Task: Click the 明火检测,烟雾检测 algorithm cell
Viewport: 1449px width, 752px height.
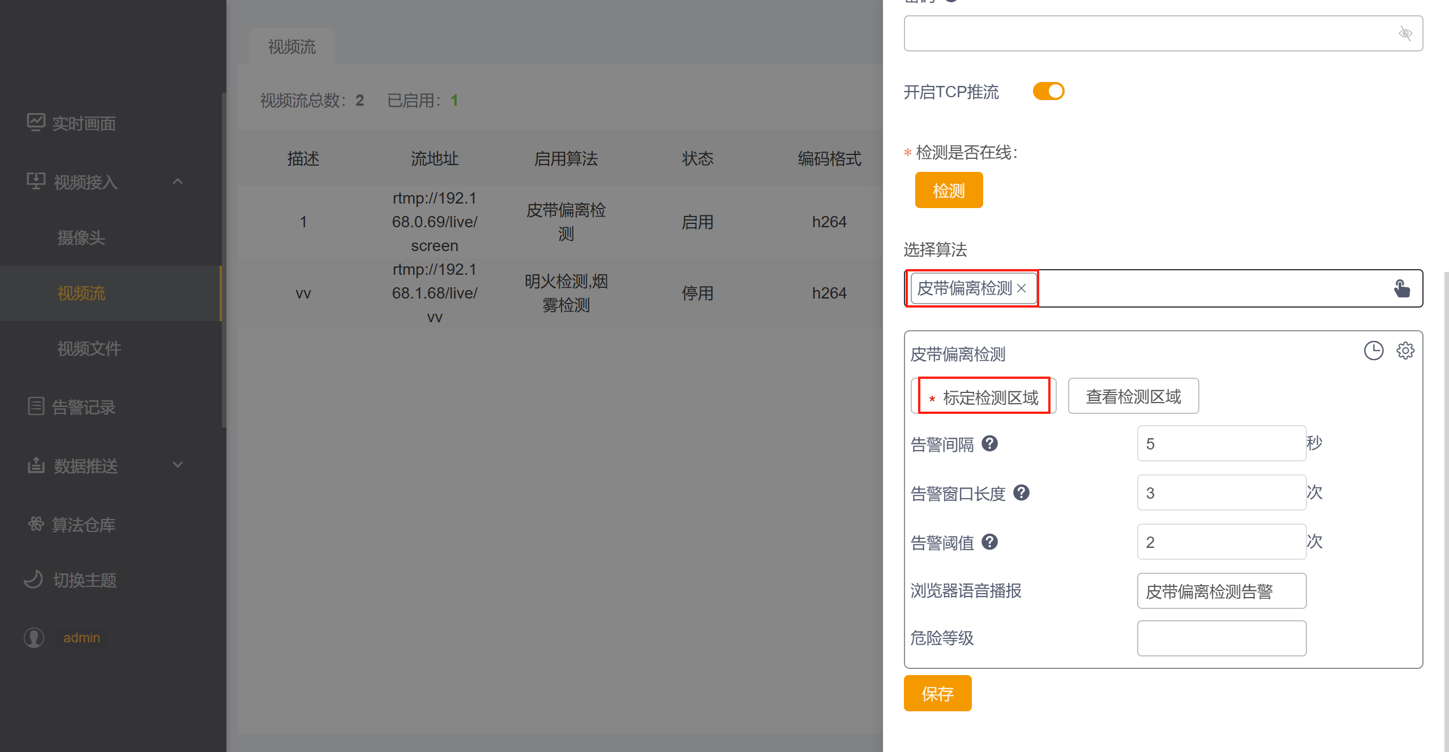Action: [x=566, y=293]
